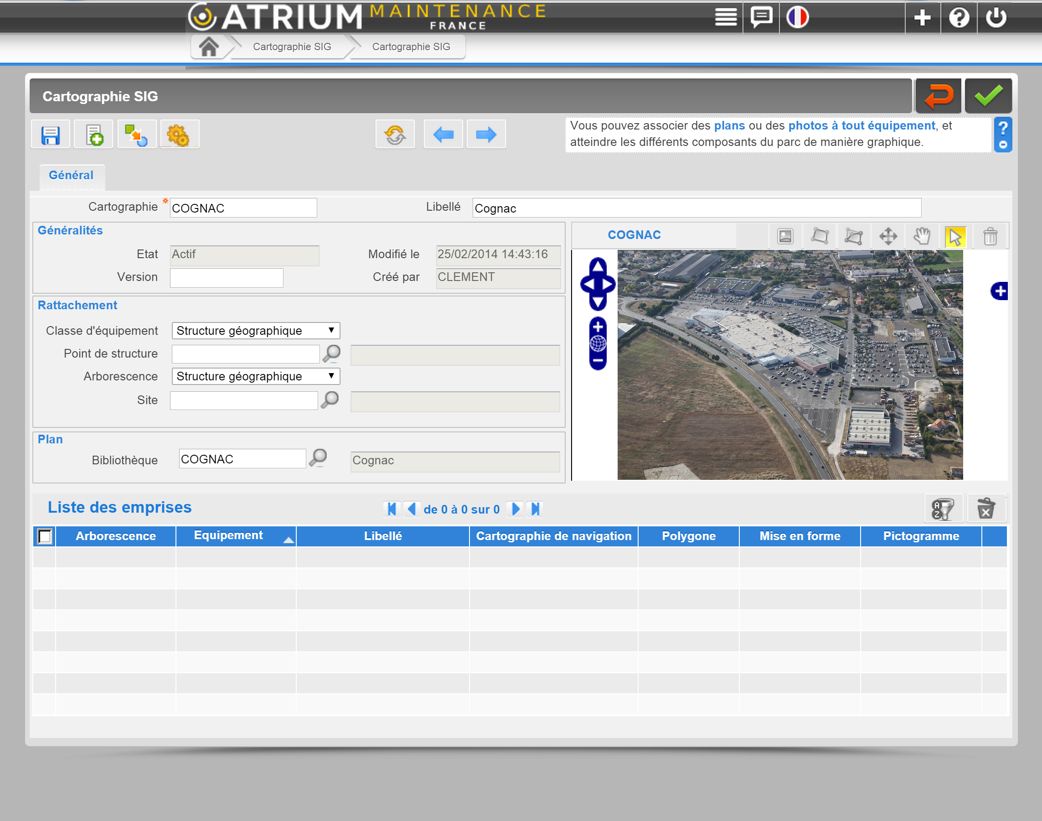Pan the map left with left arrow
This screenshot has width=1042, height=821.
pos(588,285)
